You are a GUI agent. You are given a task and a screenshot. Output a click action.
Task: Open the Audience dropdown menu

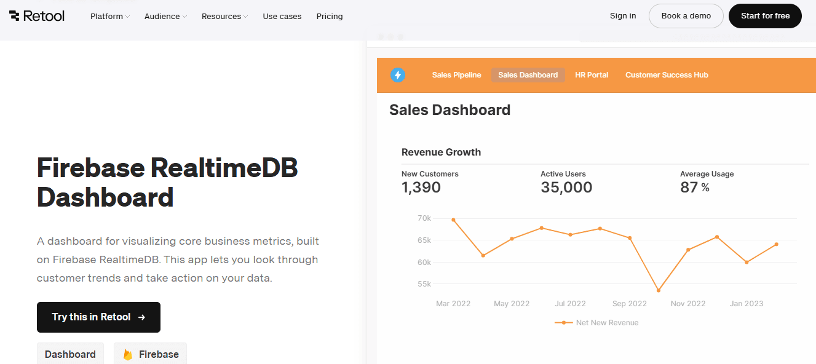point(165,17)
